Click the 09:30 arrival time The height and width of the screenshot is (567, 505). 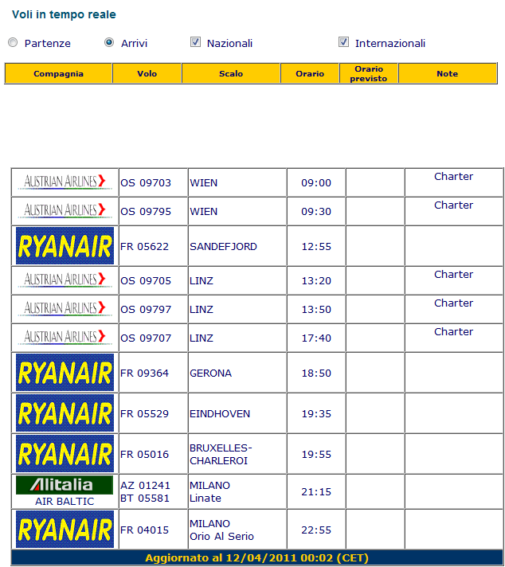316,211
